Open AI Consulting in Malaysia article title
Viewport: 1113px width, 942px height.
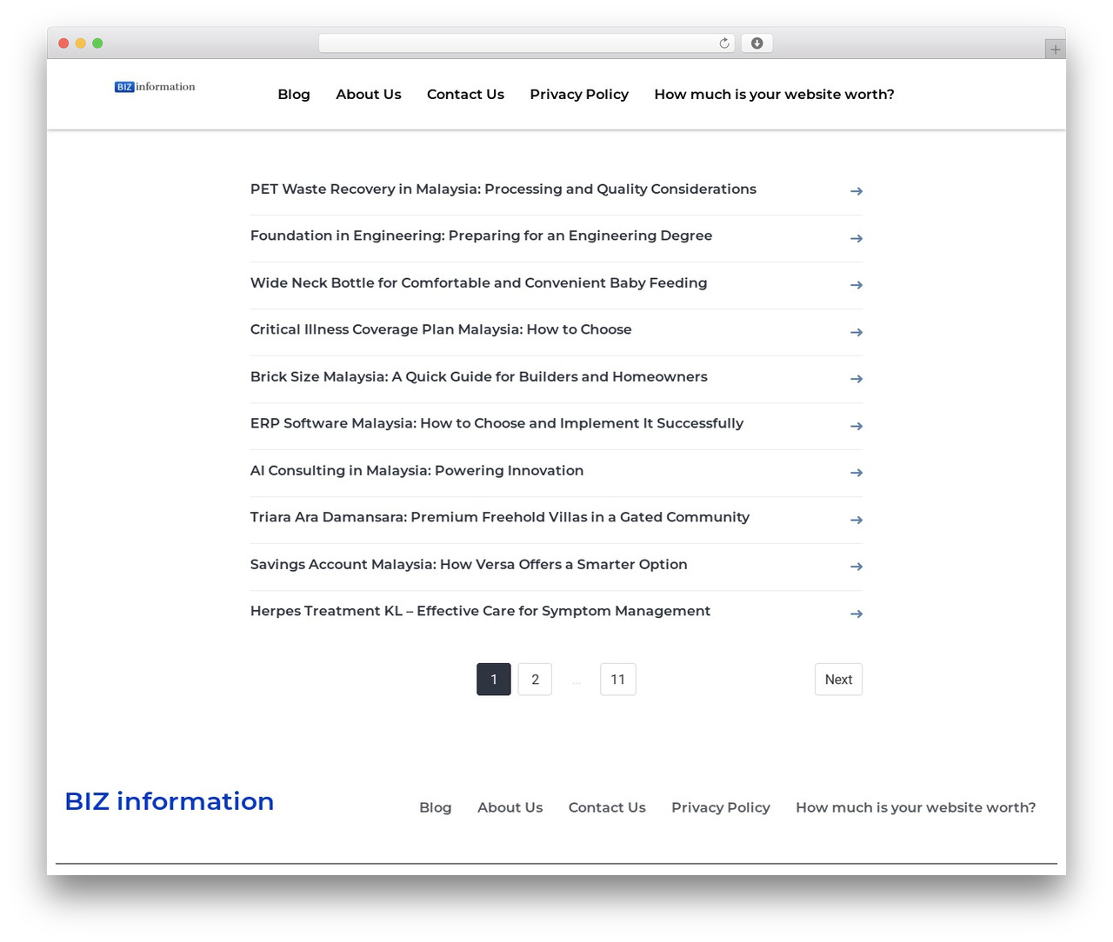point(417,471)
